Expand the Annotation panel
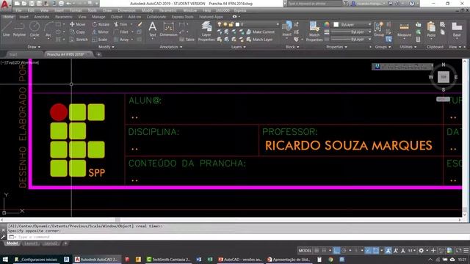470x264 pixels. pos(171,47)
